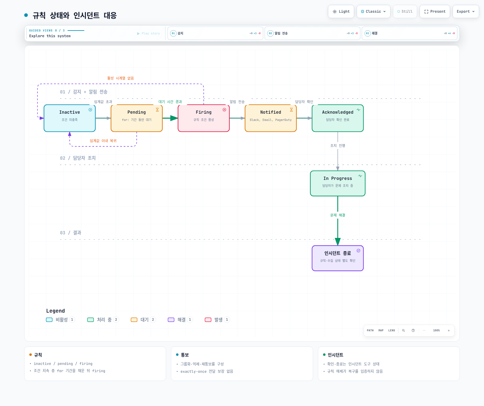Select guided view 02 알림 전송
The width and height of the screenshot is (484, 406).
(312, 33)
